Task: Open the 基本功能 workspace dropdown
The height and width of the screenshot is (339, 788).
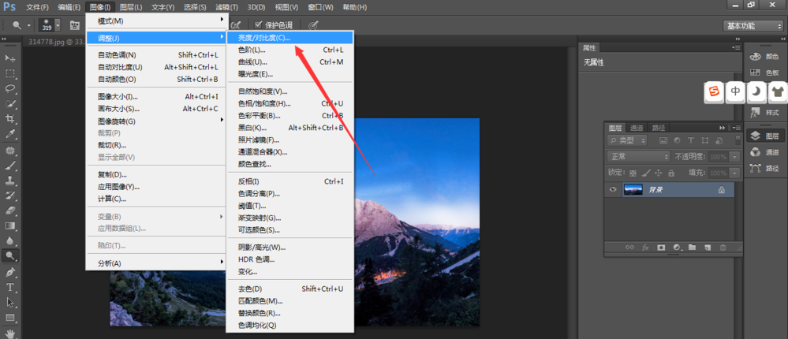Action: click(x=752, y=25)
